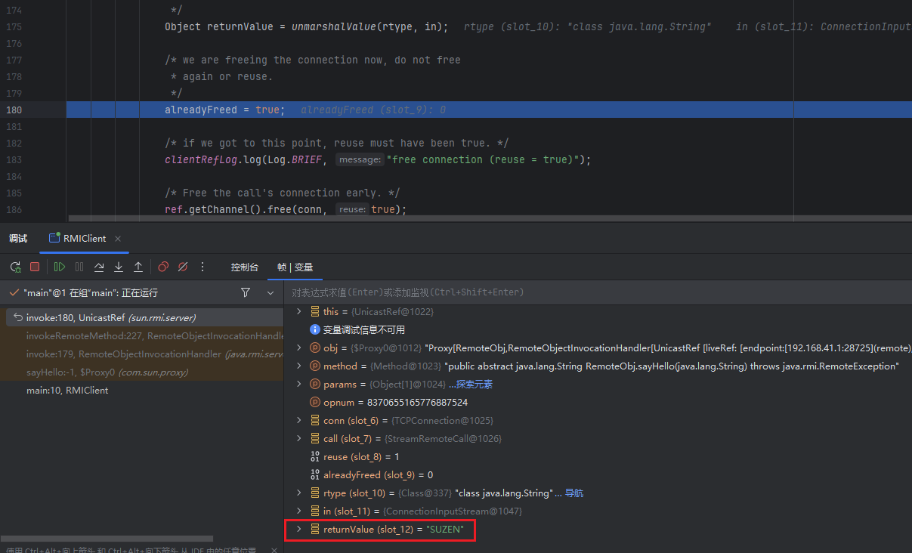This screenshot has height=553, width=912.
Task: Switch to the 控制台 console tab
Action: coord(245,267)
